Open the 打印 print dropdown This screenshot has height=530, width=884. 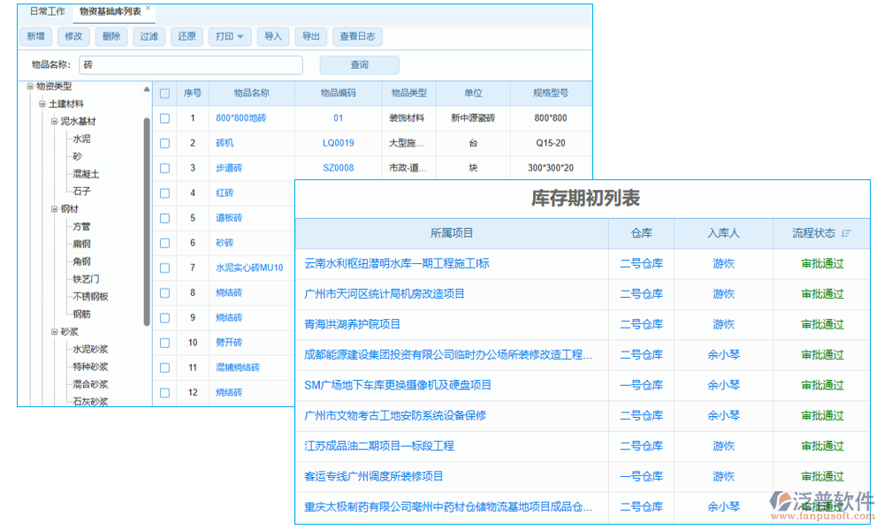click(x=230, y=36)
